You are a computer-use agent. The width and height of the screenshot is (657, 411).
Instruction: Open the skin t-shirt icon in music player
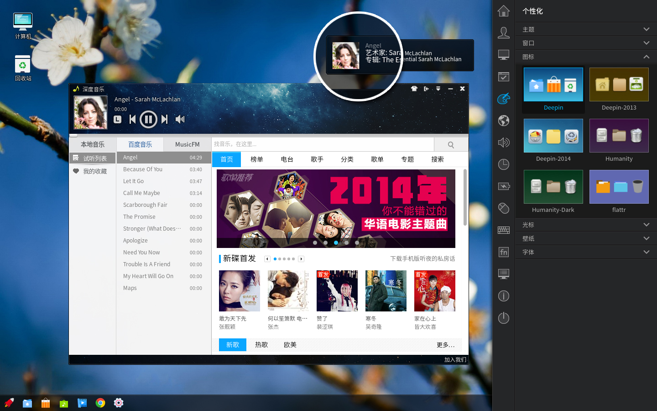pos(414,89)
